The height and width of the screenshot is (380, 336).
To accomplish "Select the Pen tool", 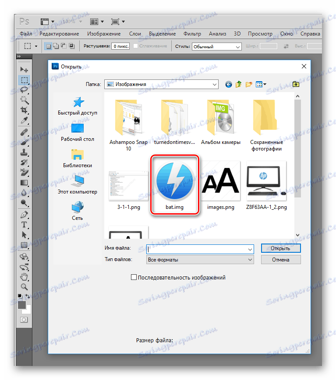I will [24, 215].
